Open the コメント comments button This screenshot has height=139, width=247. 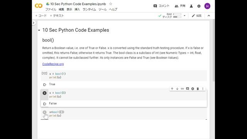[x=161, y=6]
